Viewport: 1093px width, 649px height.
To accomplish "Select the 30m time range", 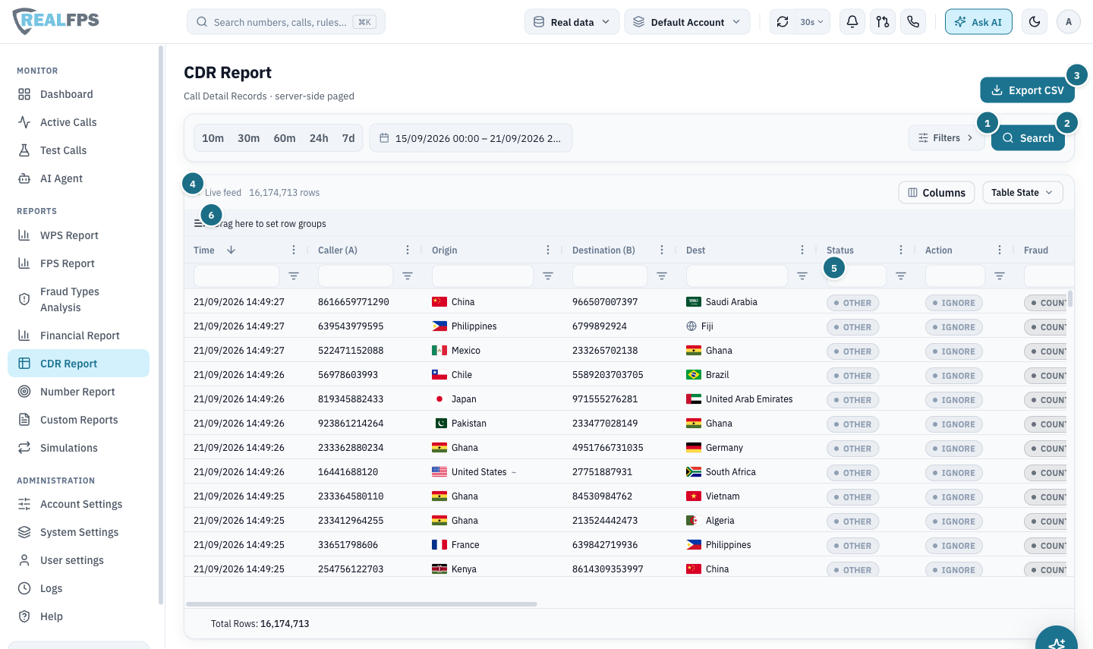I will click(x=249, y=138).
